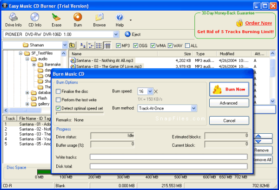The image size is (279, 190).
Task: Expand the database folder node
Action: [27, 92]
